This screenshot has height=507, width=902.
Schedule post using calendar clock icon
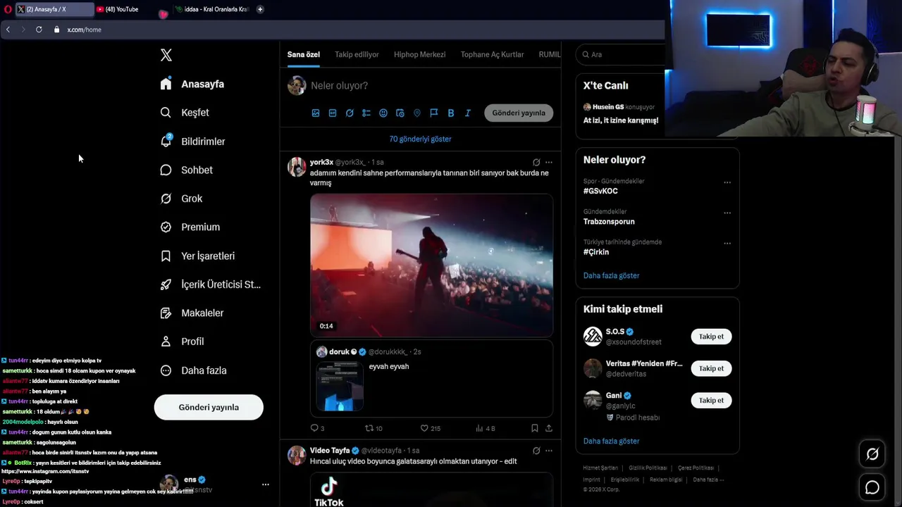pyautogui.click(x=400, y=113)
